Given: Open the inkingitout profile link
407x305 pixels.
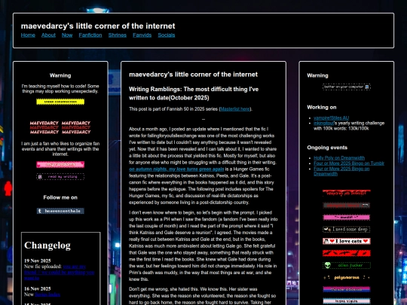Looking at the screenshot, I should pos(323,124).
